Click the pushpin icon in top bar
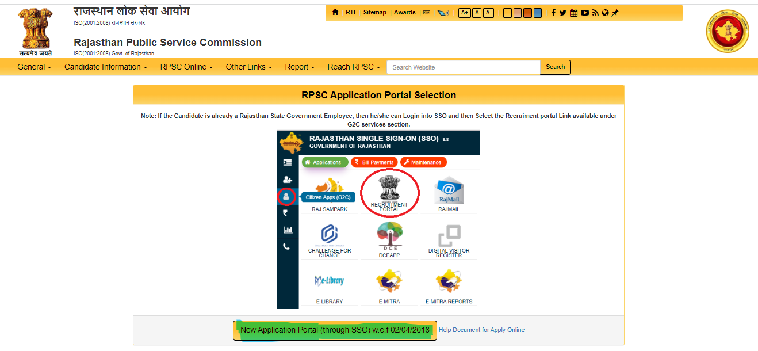Screen dimensions: 758x351 pyautogui.click(x=614, y=13)
